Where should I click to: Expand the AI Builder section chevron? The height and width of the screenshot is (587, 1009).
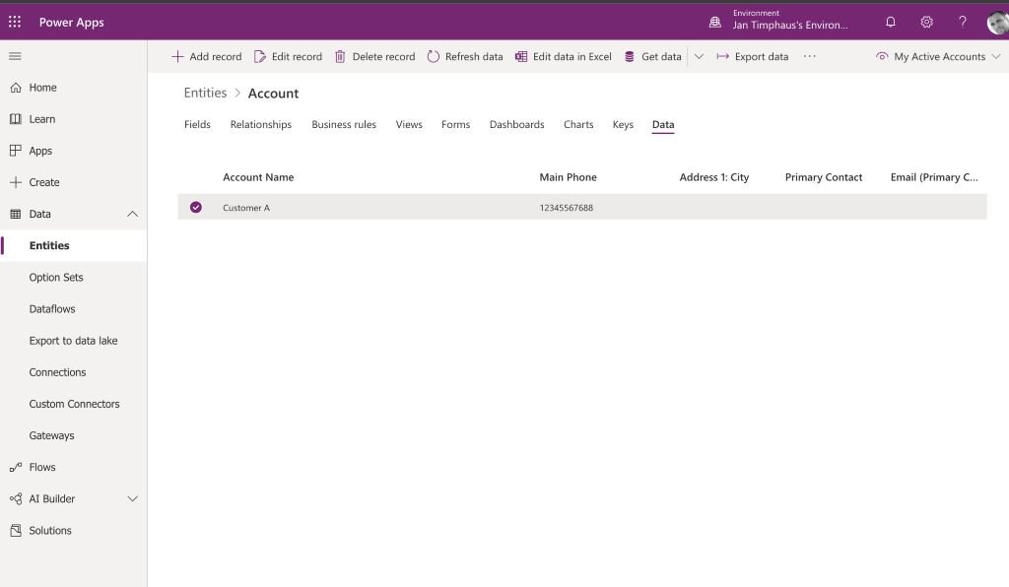coord(133,499)
